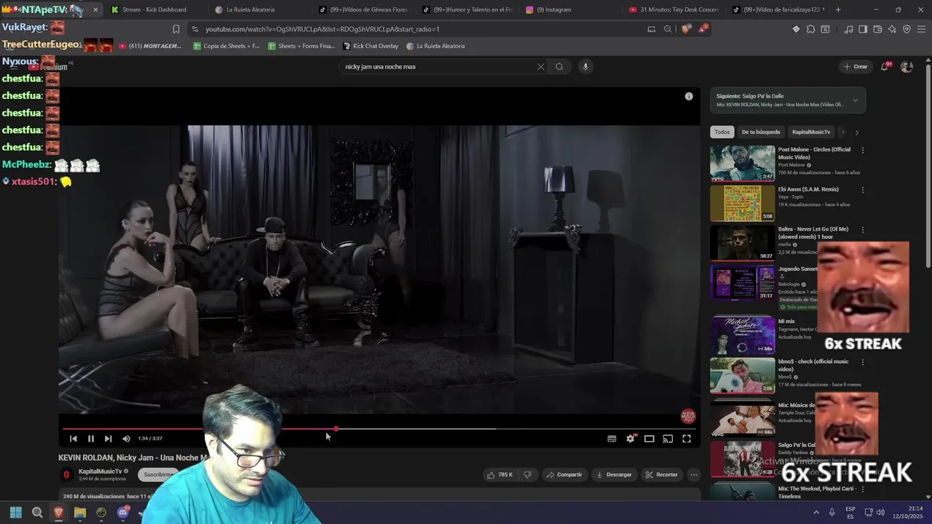932x524 pixels.
Task: Switch to Stream - Kick Dashboard tab
Action: point(154,9)
